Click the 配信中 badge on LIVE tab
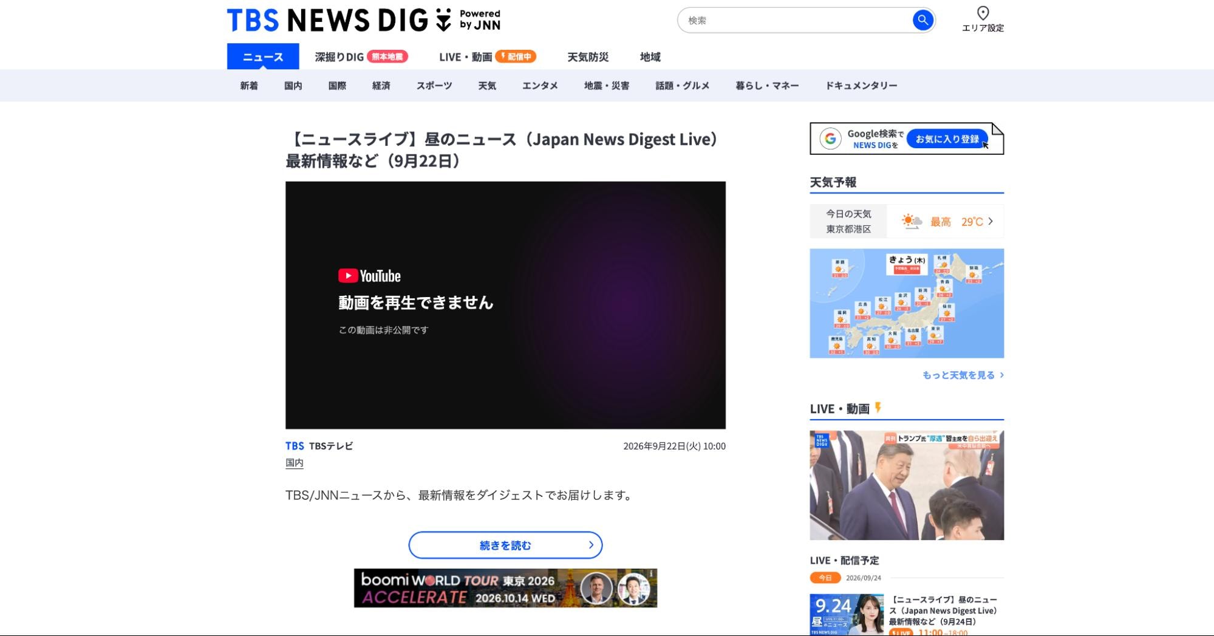The image size is (1214, 636). [516, 56]
